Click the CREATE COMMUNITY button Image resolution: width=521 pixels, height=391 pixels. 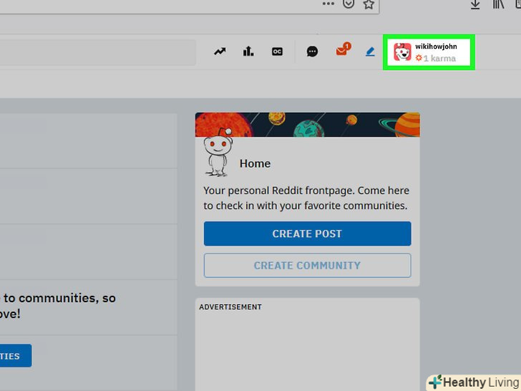tap(307, 265)
